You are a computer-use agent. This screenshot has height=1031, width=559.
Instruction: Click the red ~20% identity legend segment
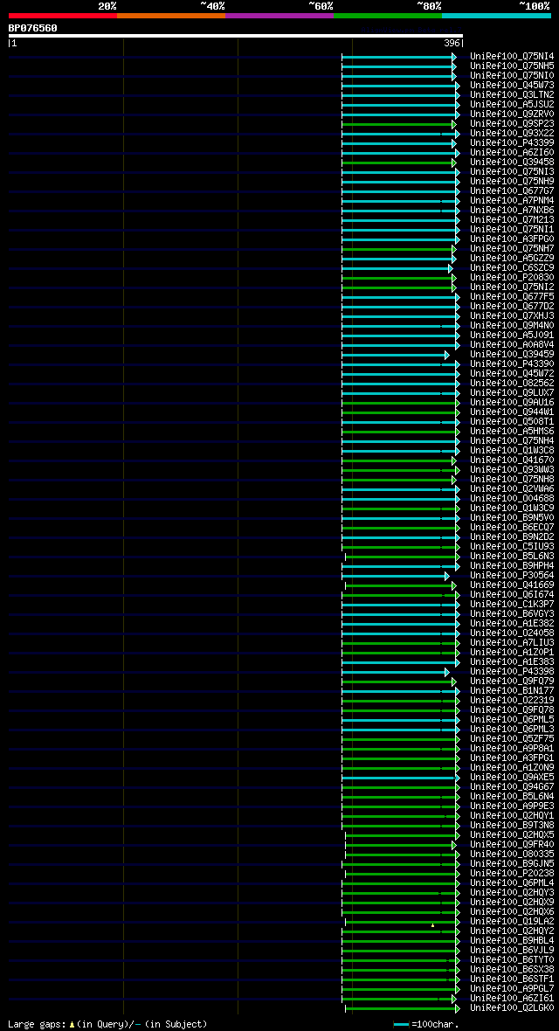pos(63,15)
